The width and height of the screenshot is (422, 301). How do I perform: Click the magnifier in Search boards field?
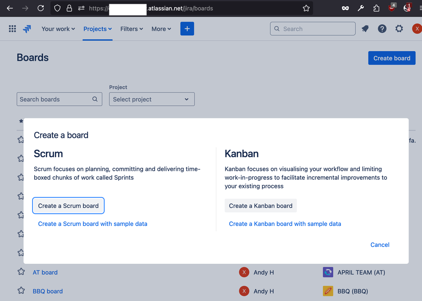click(95, 99)
